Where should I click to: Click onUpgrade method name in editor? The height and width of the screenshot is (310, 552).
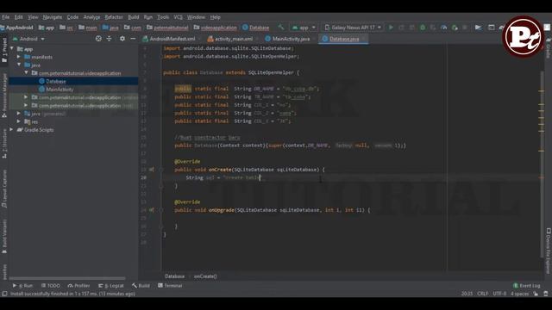[222, 210]
